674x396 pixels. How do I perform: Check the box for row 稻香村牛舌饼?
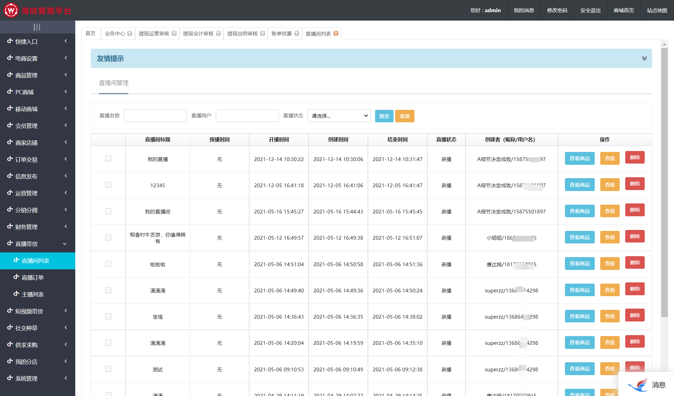(x=108, y=237)
